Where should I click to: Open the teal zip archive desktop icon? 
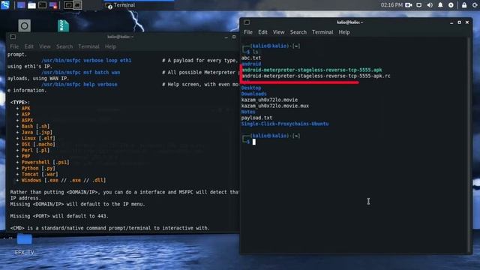(x=63, y=25)
